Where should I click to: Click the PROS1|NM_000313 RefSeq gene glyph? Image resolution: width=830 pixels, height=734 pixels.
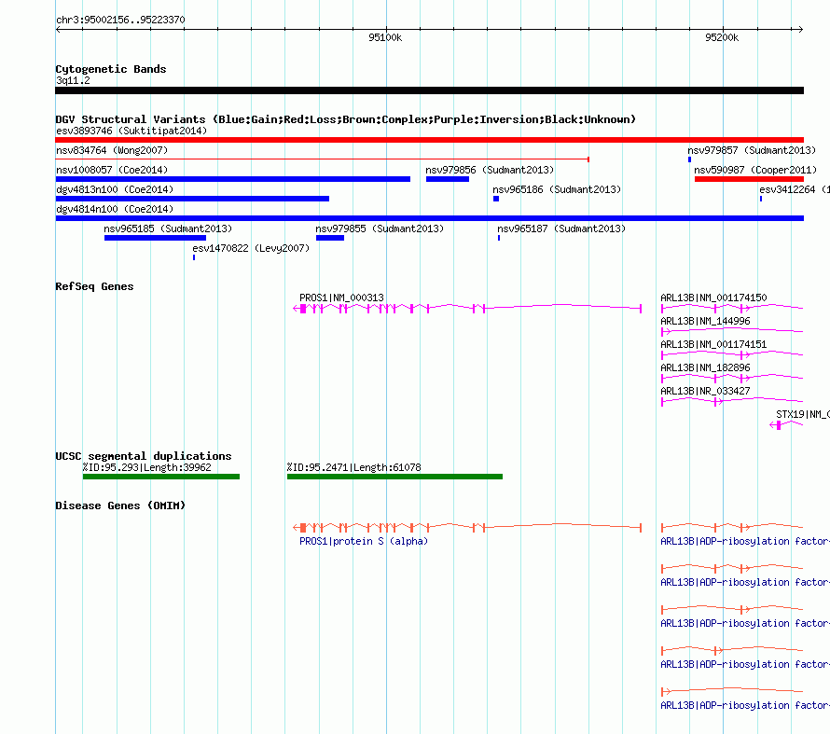(467, 309)
